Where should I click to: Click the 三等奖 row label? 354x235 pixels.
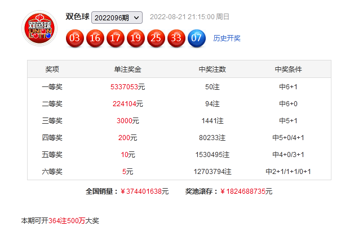(52, 121)
